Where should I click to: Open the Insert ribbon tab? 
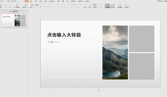[31, 1]
